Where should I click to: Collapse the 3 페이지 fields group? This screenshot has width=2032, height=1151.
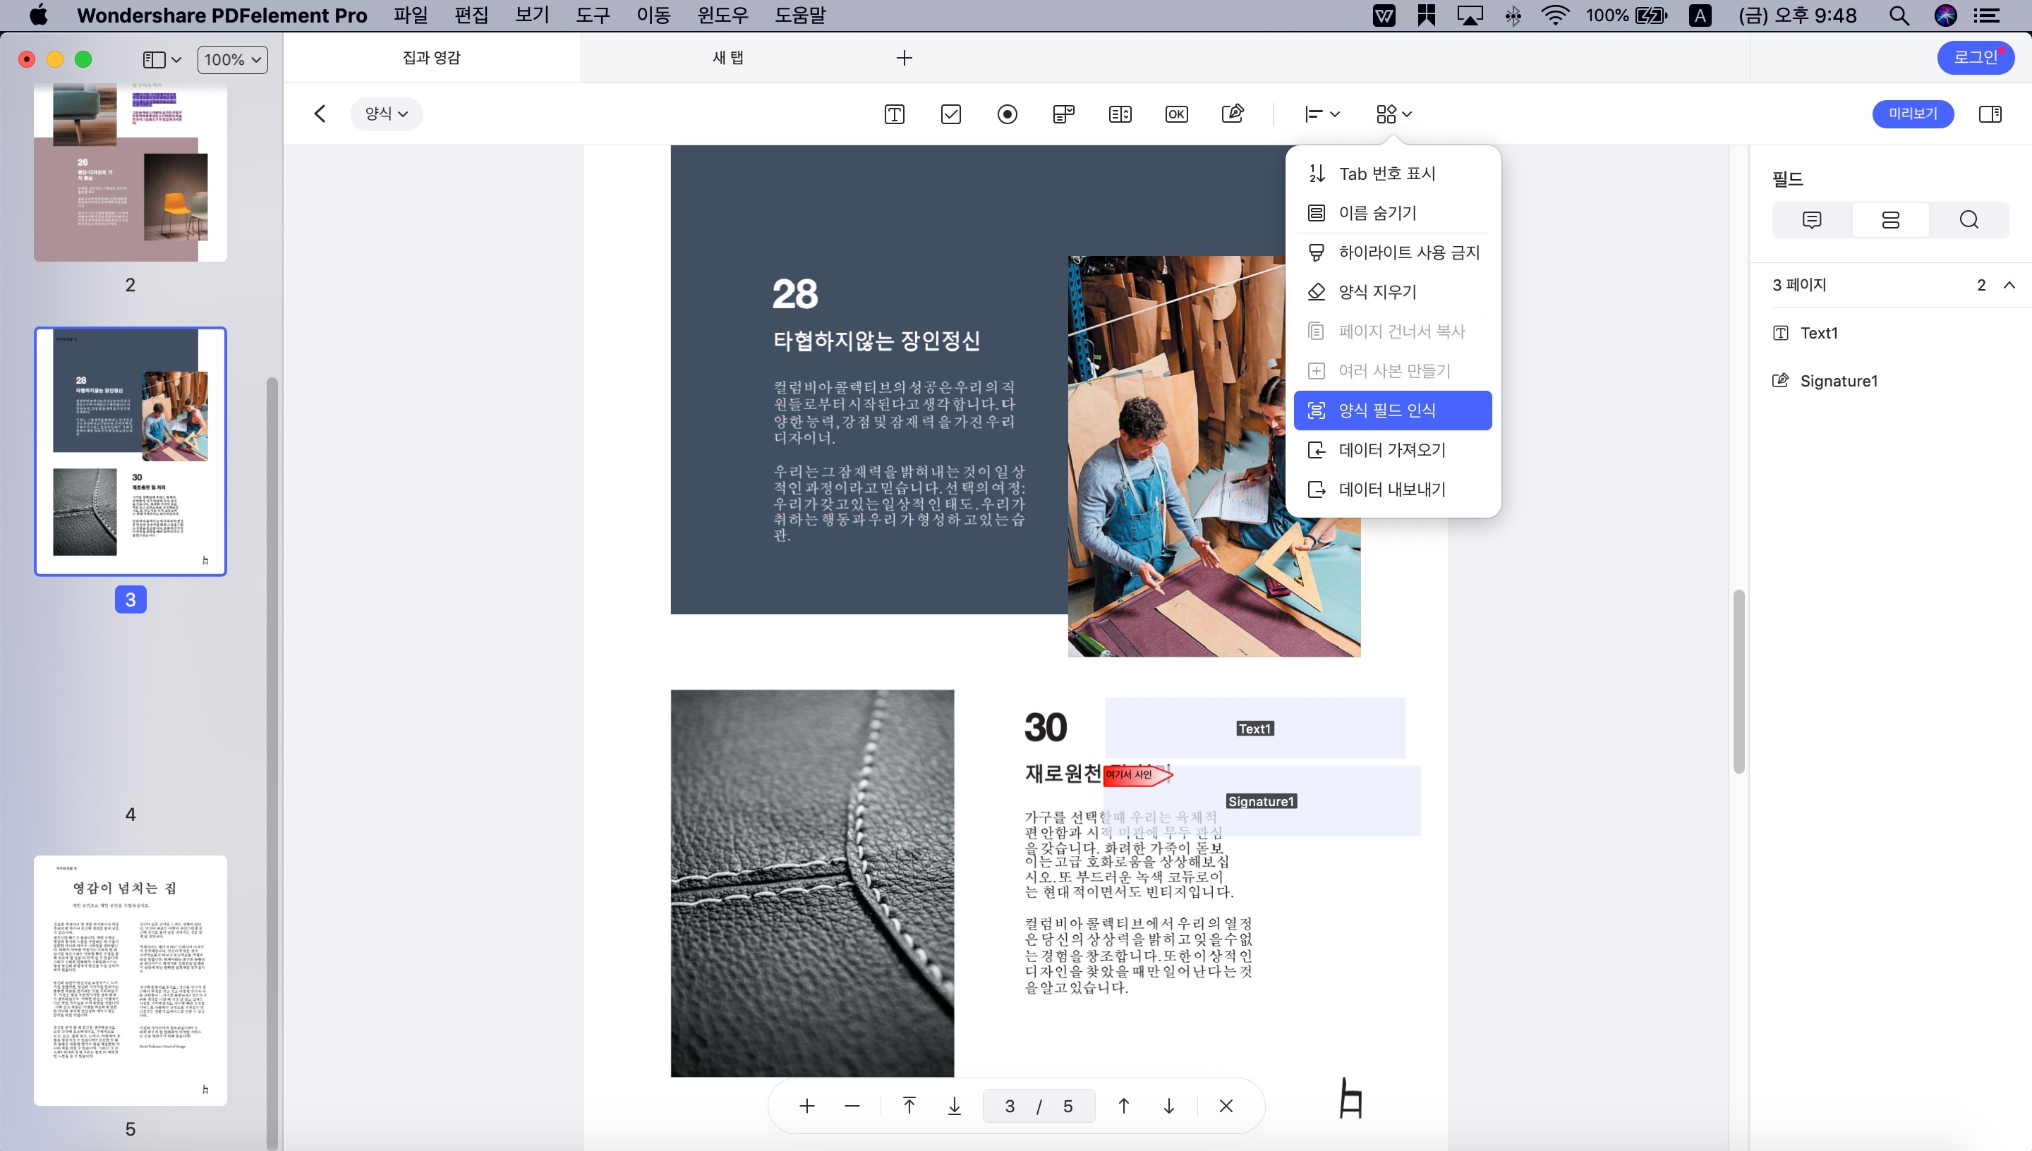(x=2008, y=285)
